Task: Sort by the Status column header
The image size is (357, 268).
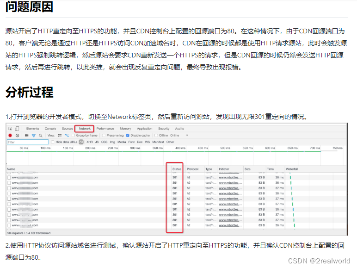Action: pyautogui.click(x=177, y=169)
